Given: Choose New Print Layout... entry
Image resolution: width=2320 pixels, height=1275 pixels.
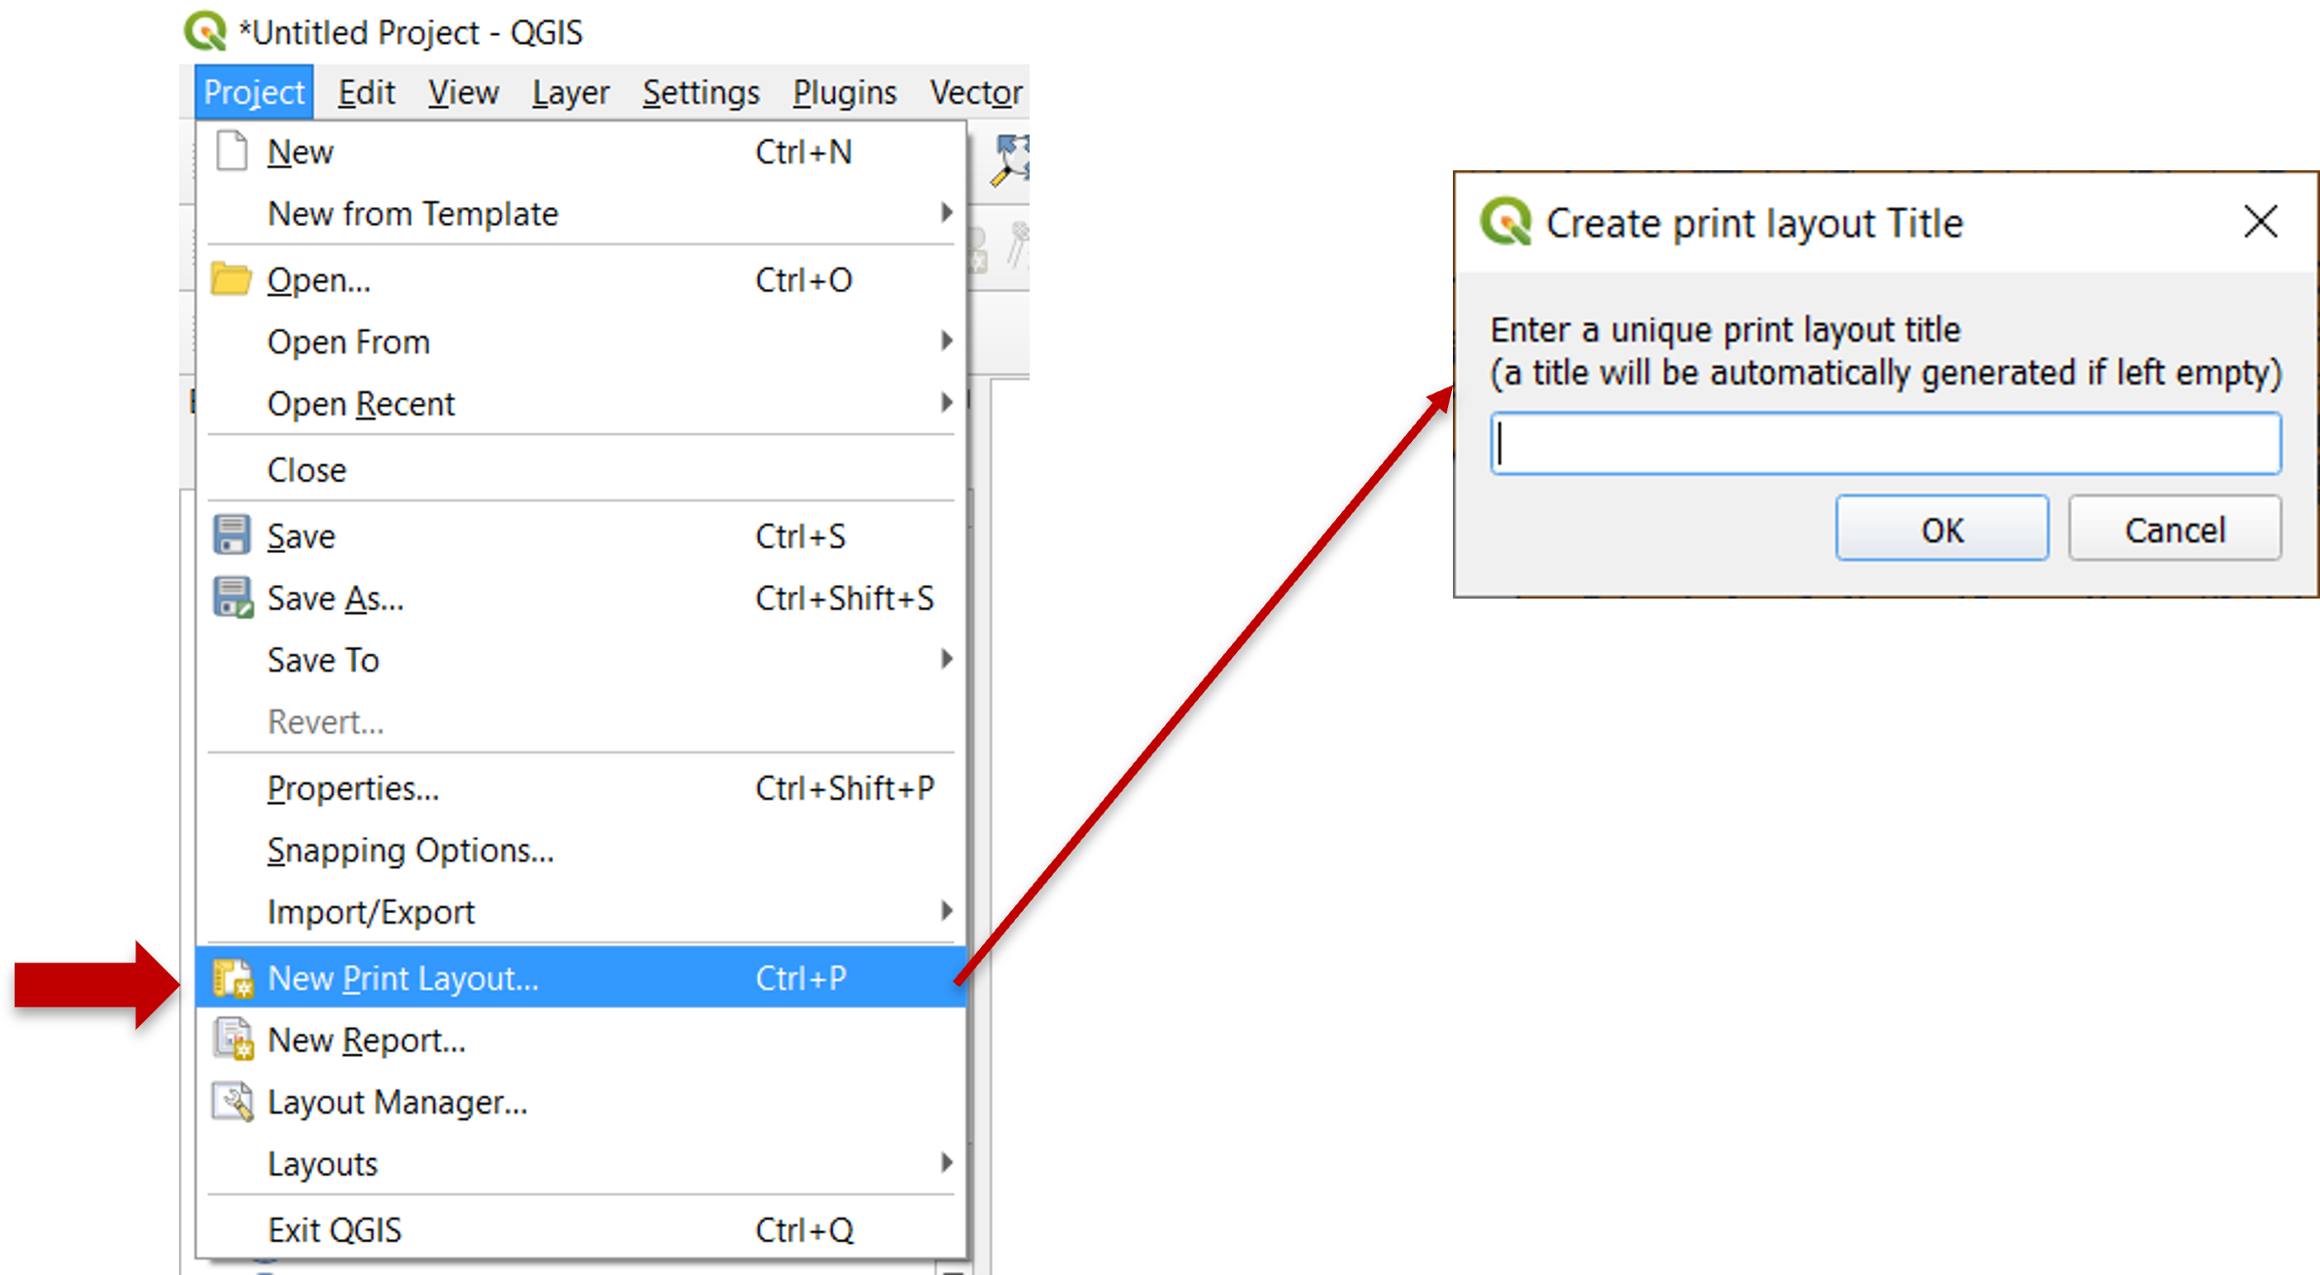Looking at the screenshot, I should (x=581, y=977).
